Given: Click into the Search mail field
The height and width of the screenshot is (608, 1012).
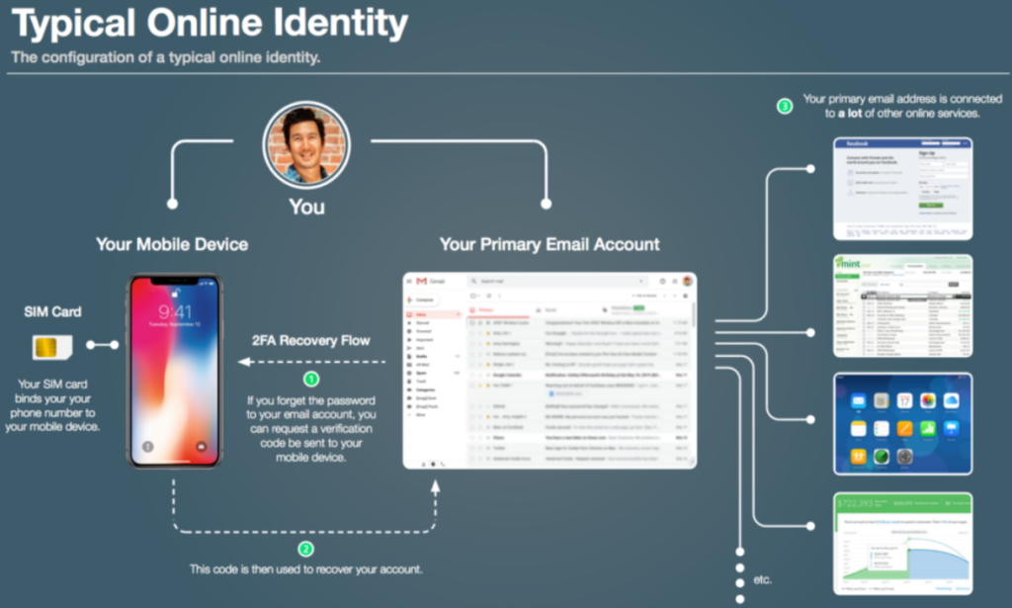Looking at the screenshot, I should (559, 281).
